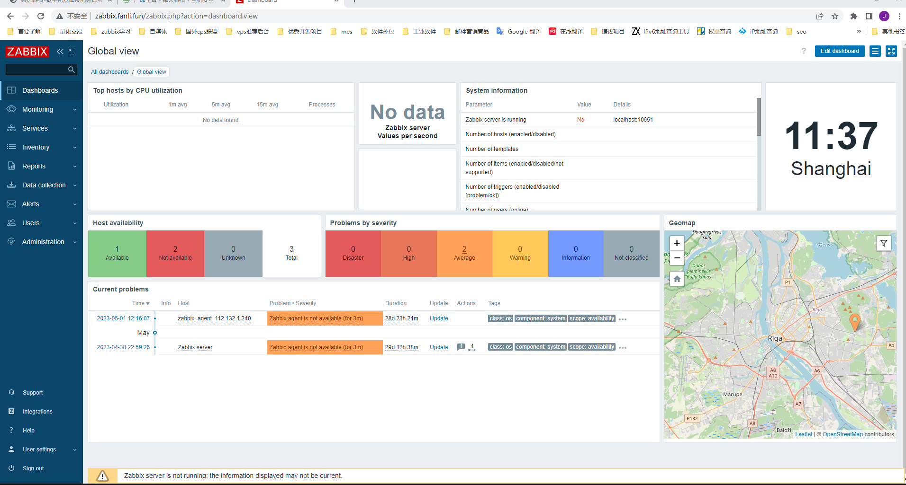This screenshot has height=485, width=906.
Task: Click the orange host marker on map
Action: point(854,322)
